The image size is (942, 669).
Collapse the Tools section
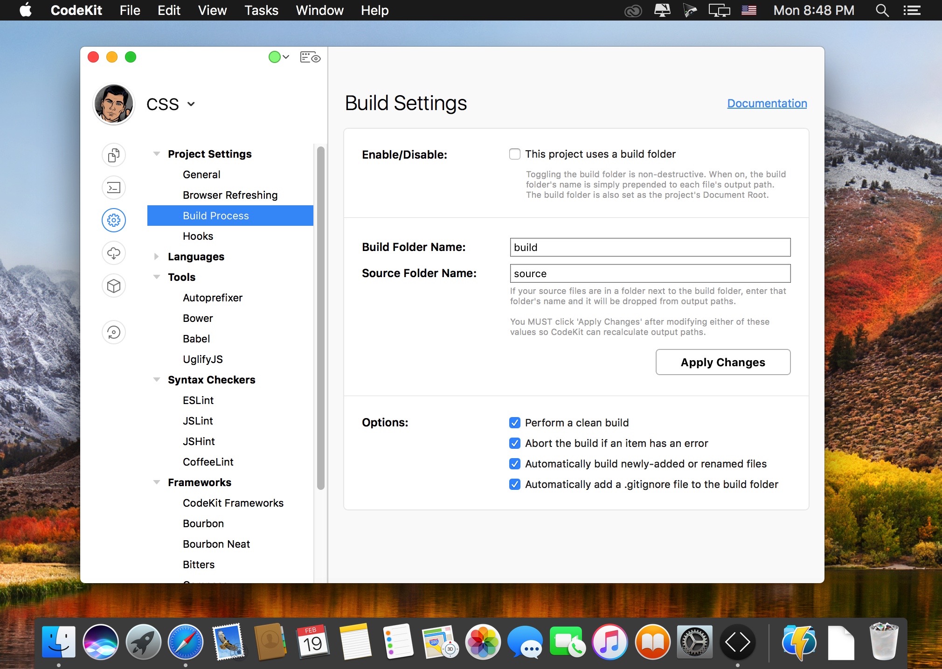click(157, 277)
